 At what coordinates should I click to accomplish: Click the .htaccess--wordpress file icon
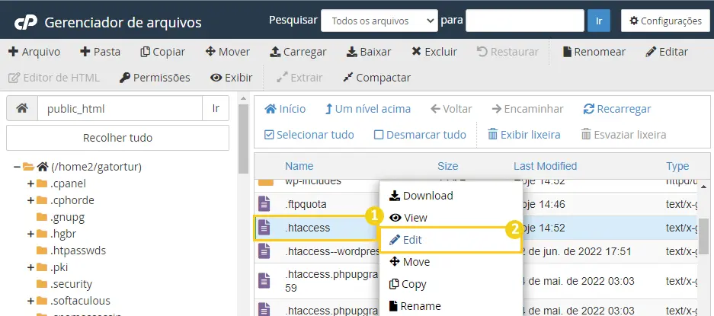(264, 251)
